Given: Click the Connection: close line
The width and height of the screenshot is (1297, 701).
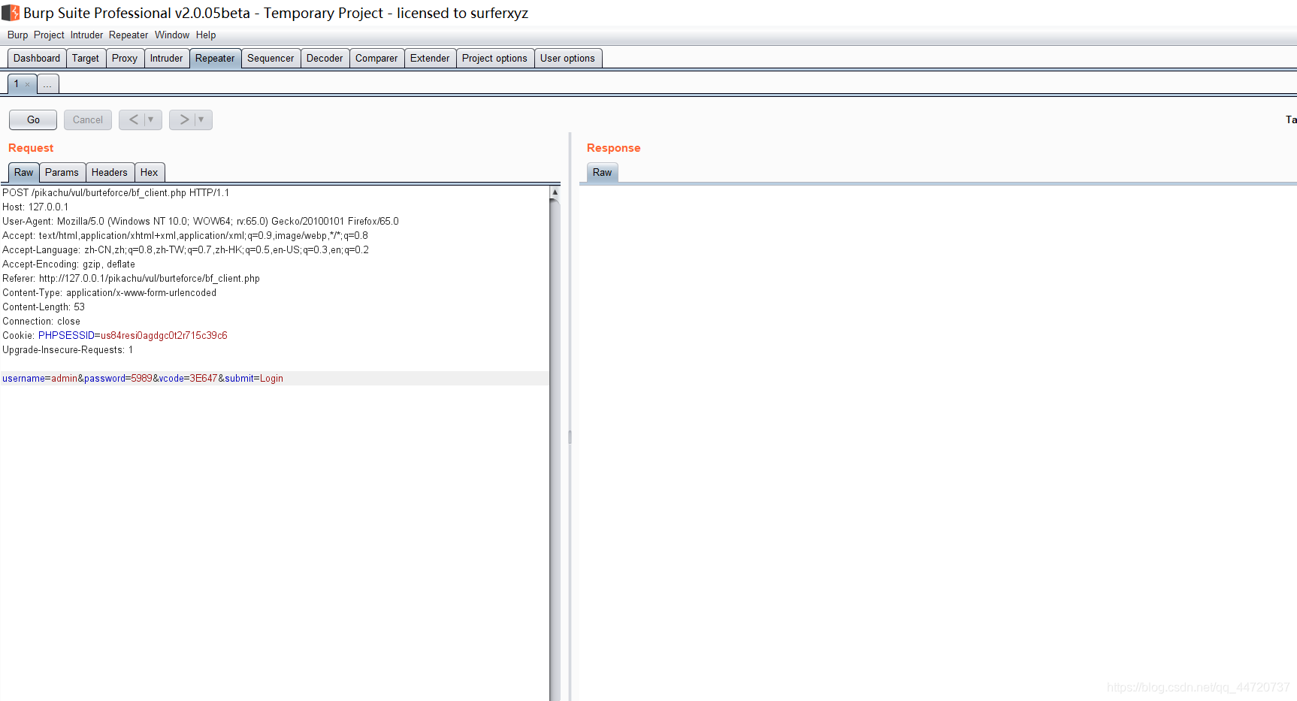Looking at the screenshot, I should pos(41,321).
